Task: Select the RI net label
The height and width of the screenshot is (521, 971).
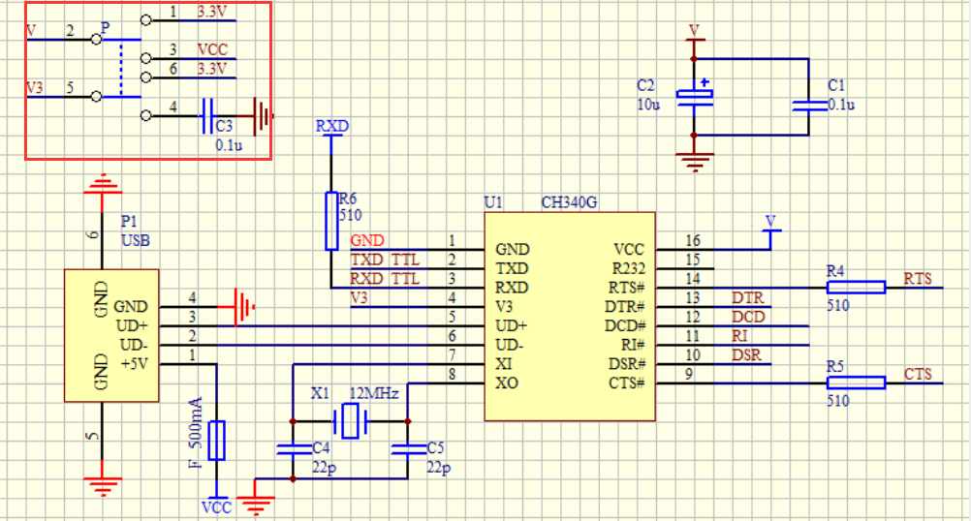Action: coord(739,336)
